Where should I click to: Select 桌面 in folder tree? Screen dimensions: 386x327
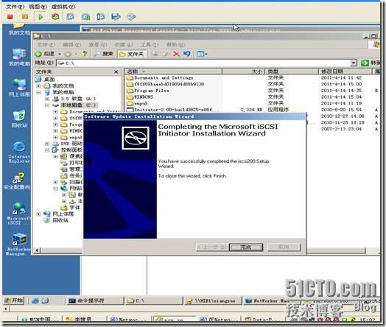point(49,80)
